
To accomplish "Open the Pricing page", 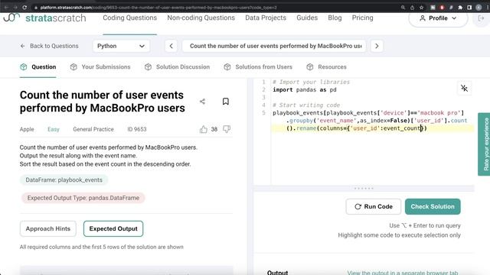I will click(x=362, y=18).
